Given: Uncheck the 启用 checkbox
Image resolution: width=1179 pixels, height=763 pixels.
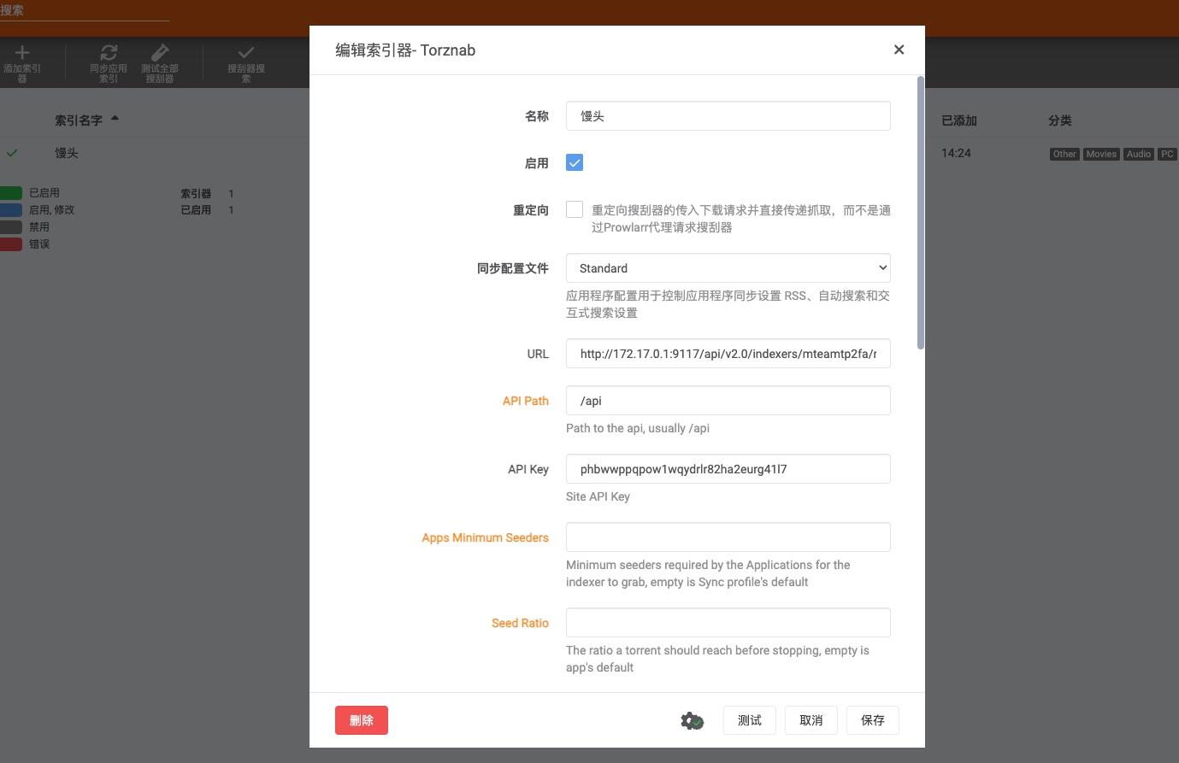Looking at the screenshot, I should point(575,162).
